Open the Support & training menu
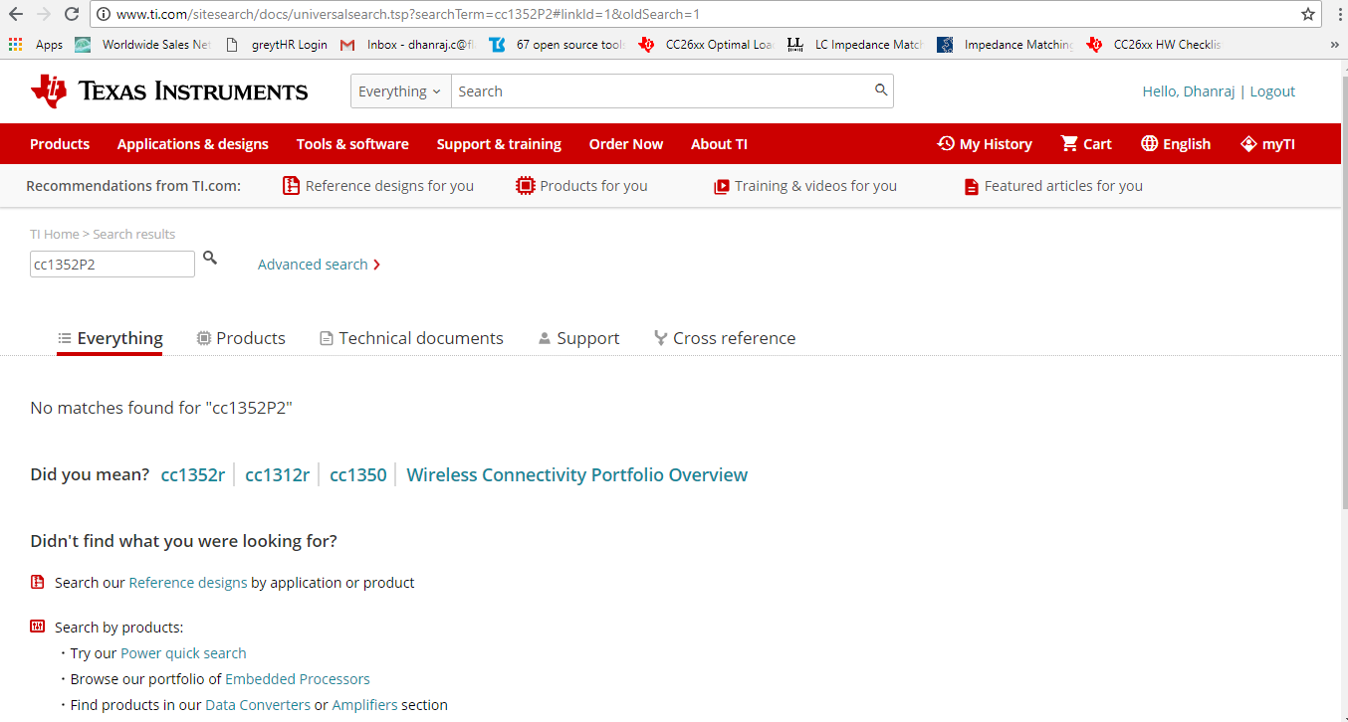 click(499, 144)
